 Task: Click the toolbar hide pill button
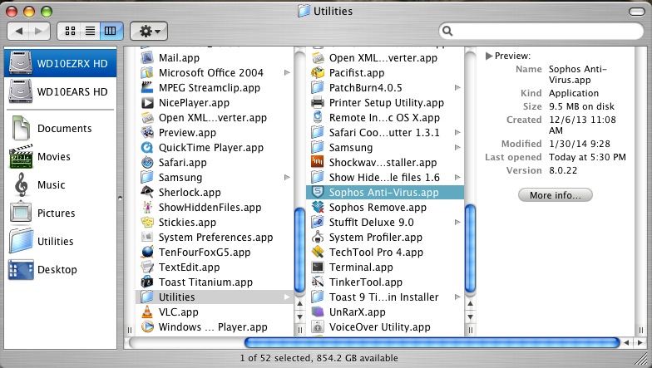point(636,12)
